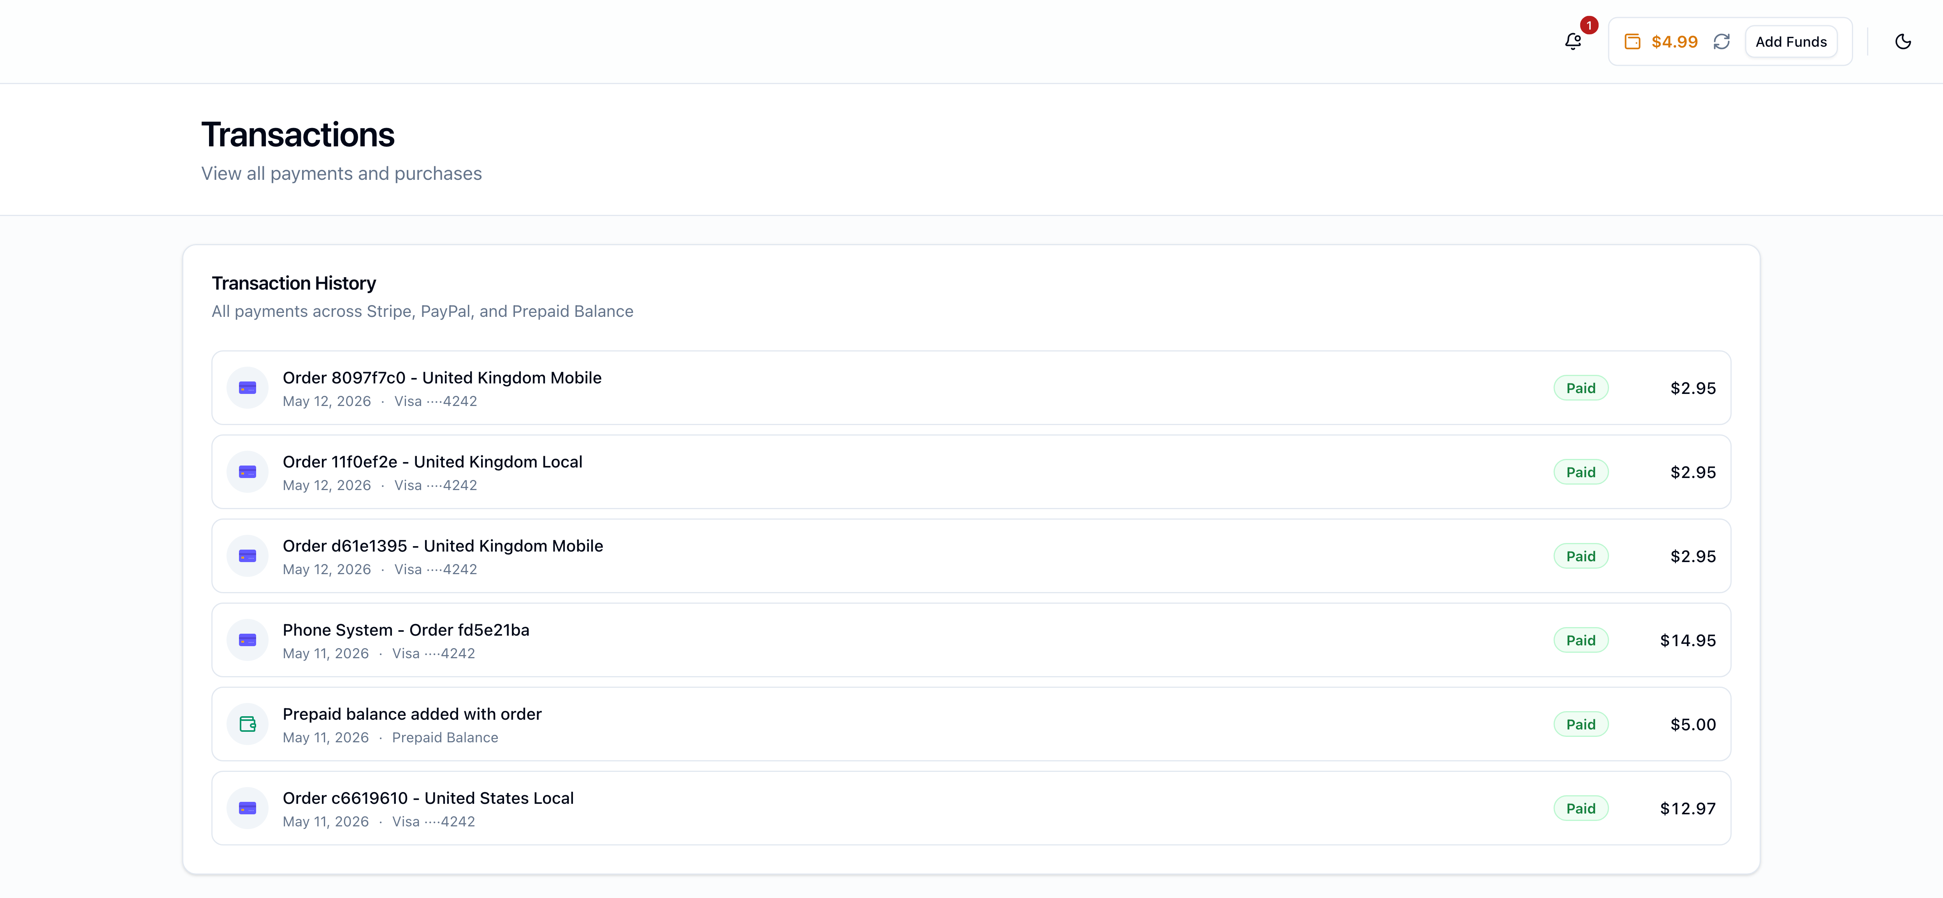This screenshot has height=898, width=1943.
Task: Click the red notification count badge
Action: click(x=1588, y=25)
